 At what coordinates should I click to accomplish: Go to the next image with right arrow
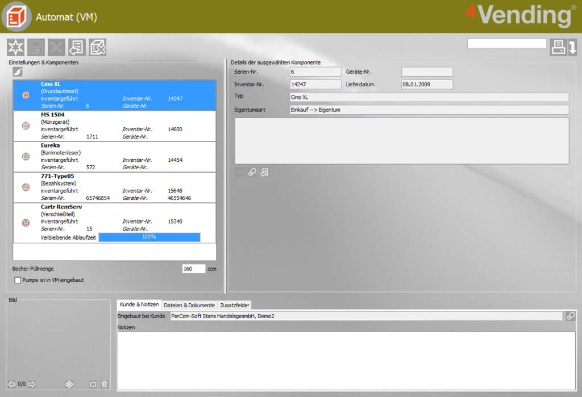click(32, 384)
